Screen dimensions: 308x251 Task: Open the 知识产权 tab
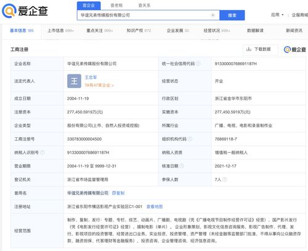point(139,31)
